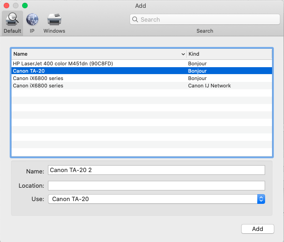
Task: Open the Use driver dropdown
Action: click(x=156, y=199)
